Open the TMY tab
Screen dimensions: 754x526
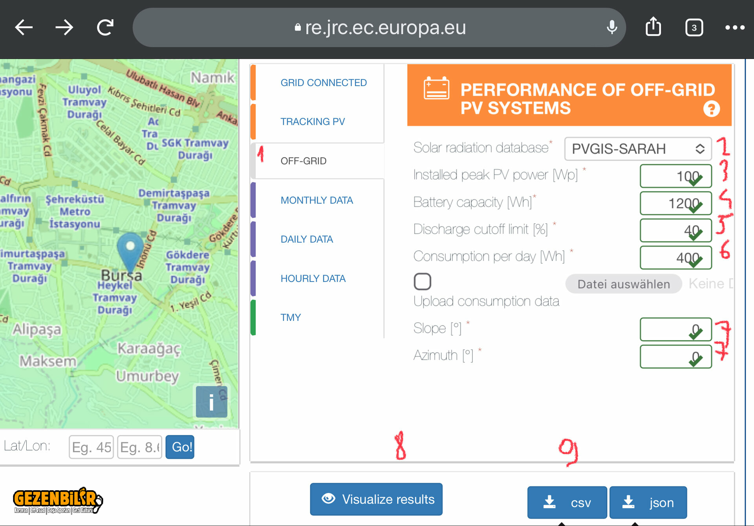tap(290, 317)
